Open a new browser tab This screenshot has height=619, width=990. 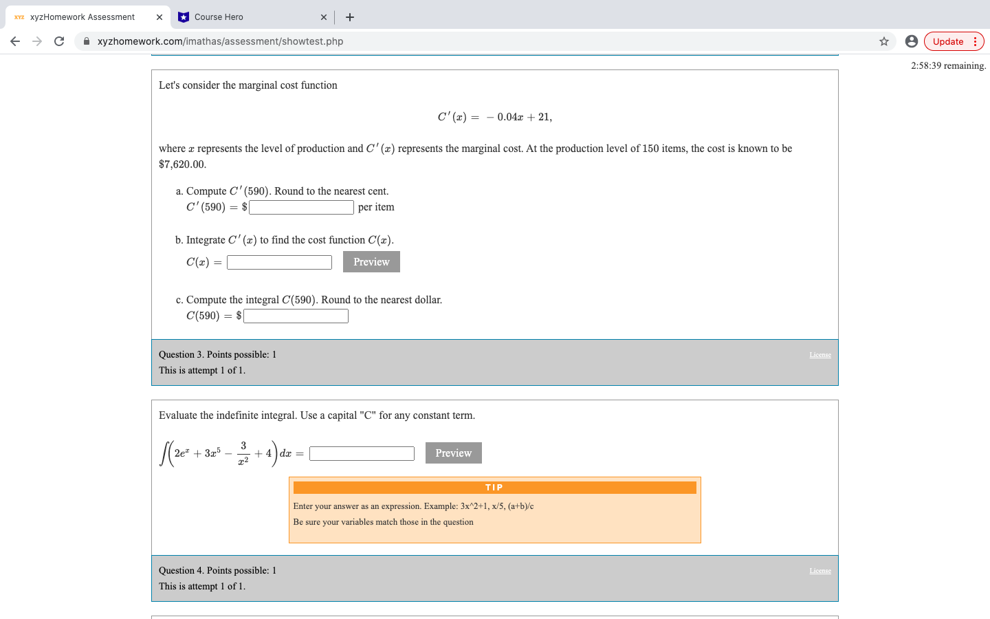[350, 17]
